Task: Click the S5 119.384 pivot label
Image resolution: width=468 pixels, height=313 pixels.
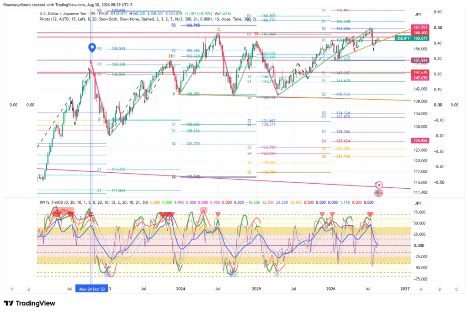Action: coord(261,163)
